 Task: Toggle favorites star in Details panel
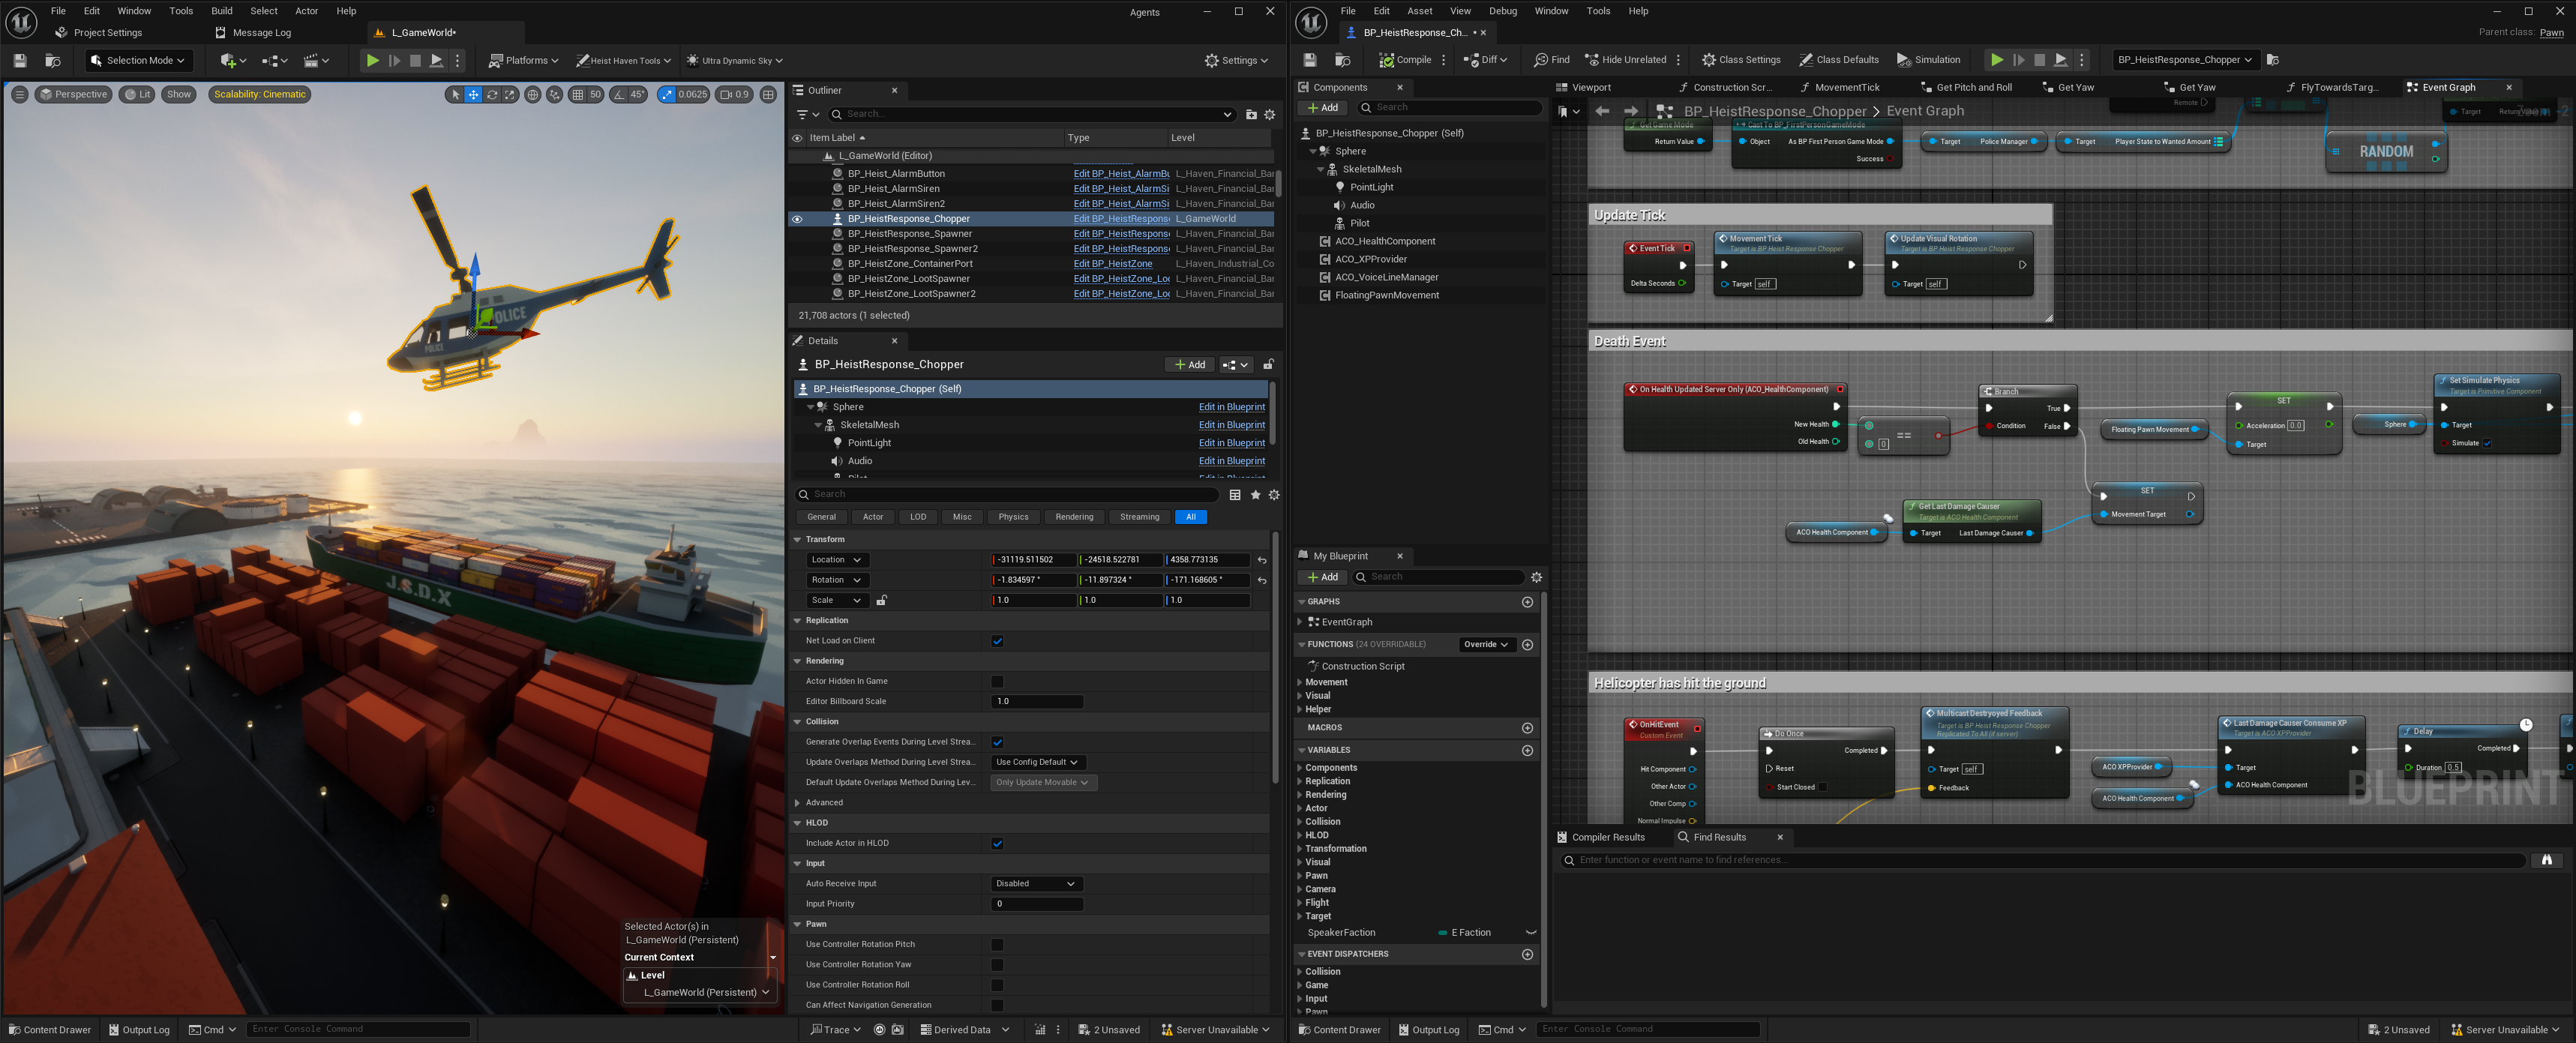click(x=1255, y=495)
